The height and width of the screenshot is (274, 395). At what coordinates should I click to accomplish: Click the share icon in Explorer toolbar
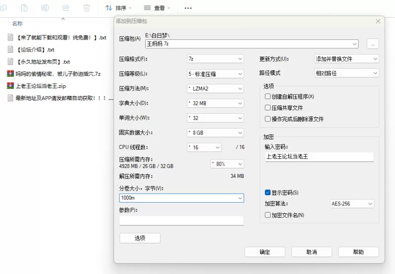coord(66,8)
